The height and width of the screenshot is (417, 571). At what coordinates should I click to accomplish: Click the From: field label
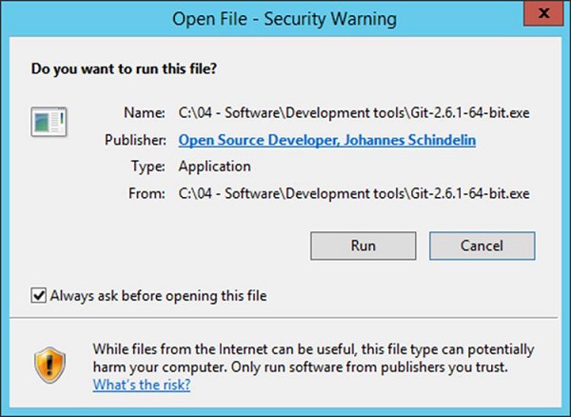click(148, 192)
